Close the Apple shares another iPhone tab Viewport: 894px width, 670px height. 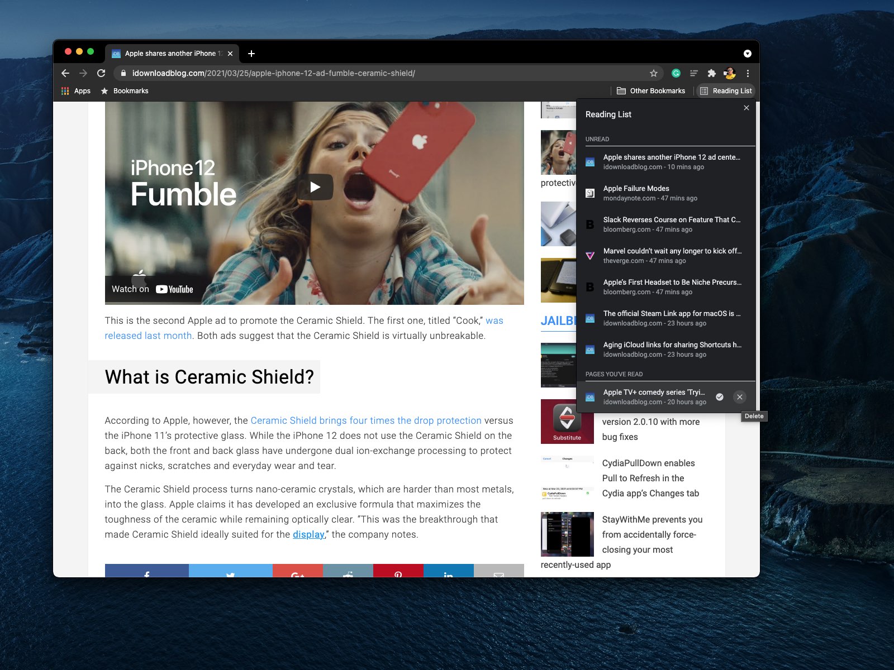click(230, 54)
